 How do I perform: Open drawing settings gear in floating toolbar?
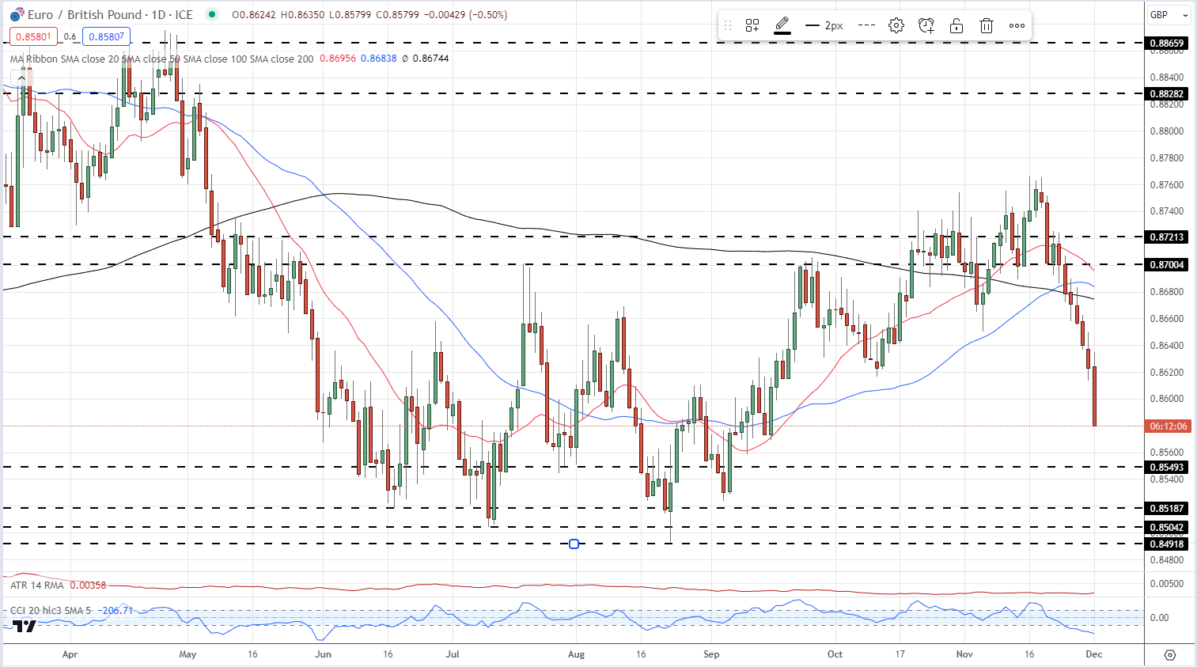tap(896, 25)
